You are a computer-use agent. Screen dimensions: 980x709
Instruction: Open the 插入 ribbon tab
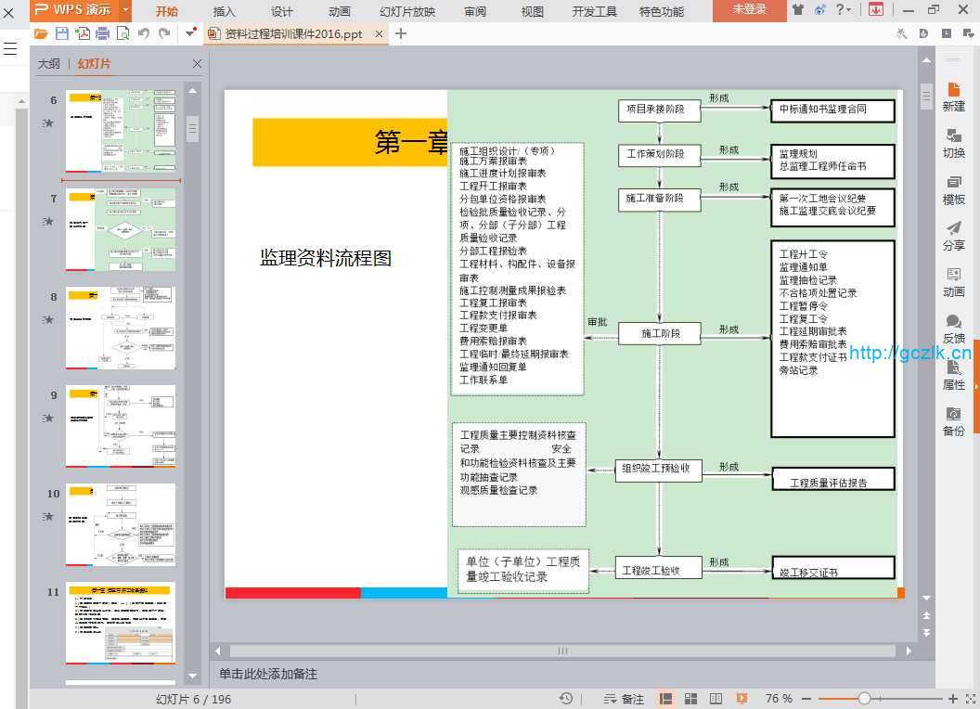(224, 11)
